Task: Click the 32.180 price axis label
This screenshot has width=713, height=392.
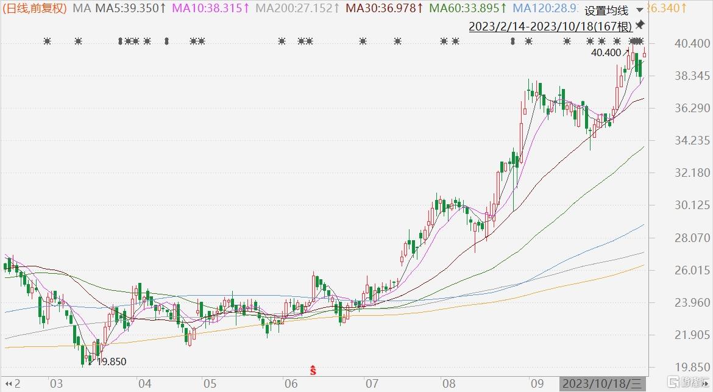Action: (x=692, y=173)
